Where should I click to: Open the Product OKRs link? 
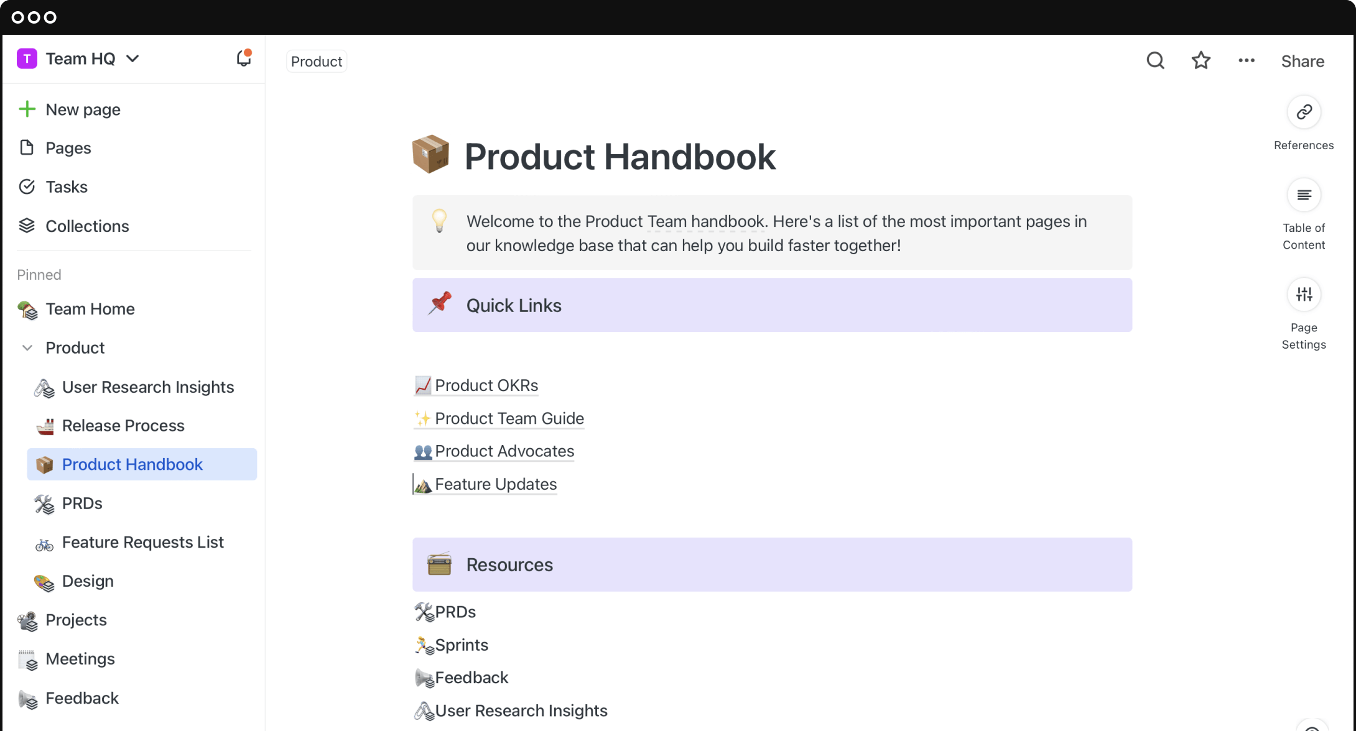click(486, 385)
